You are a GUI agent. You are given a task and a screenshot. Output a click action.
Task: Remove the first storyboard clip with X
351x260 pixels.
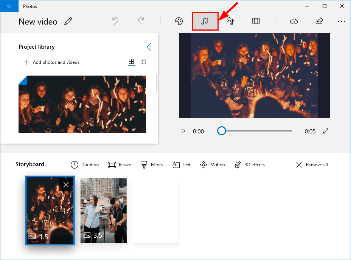(66, 184)
